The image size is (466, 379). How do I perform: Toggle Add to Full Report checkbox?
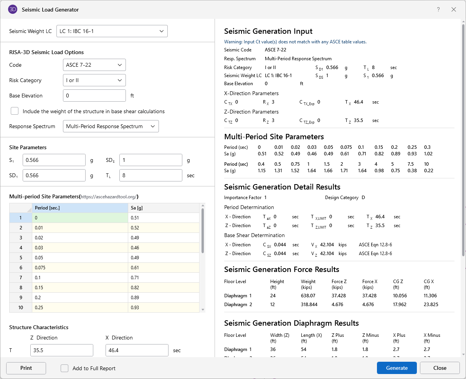click(64, 368)
